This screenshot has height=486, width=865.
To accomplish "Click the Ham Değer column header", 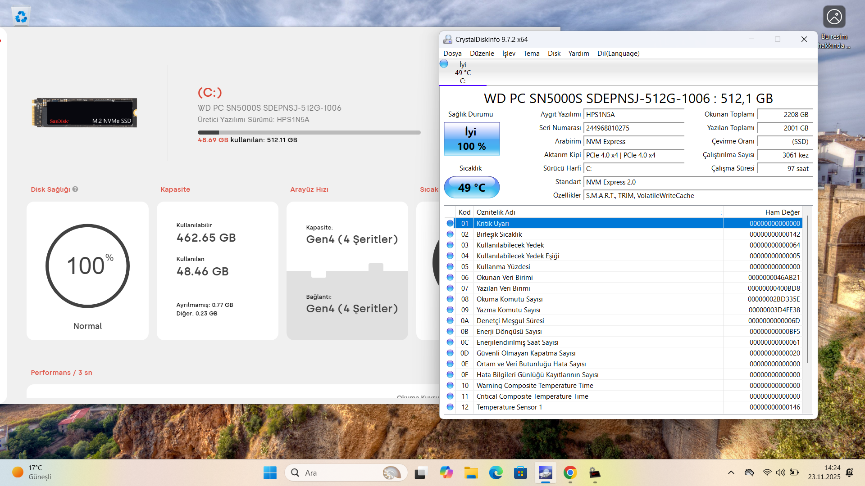I will tap(763, 212).
